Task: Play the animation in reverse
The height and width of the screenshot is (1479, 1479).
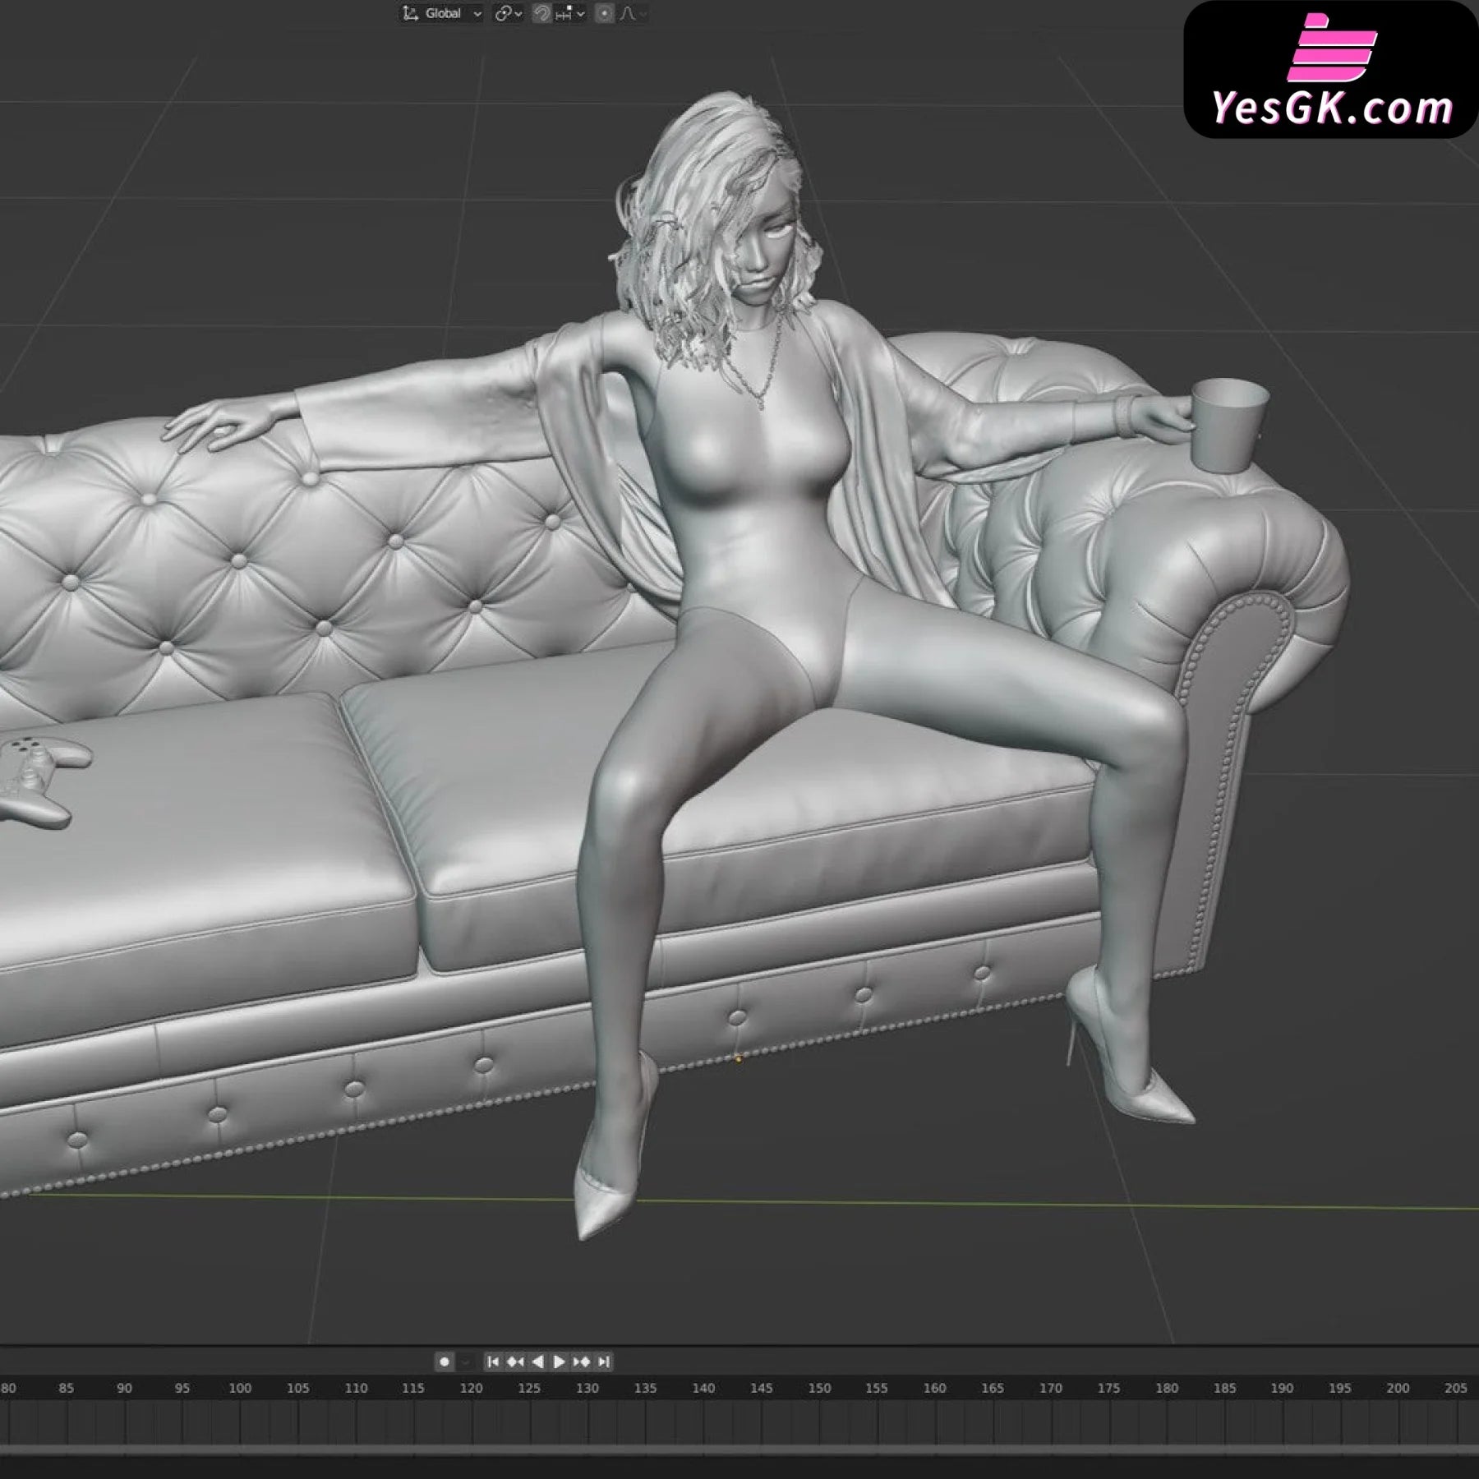Action: 537,1362
